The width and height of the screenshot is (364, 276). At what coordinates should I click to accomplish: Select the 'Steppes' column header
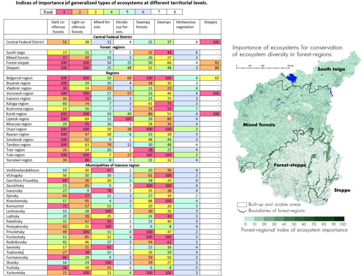(x=210, y=27)
